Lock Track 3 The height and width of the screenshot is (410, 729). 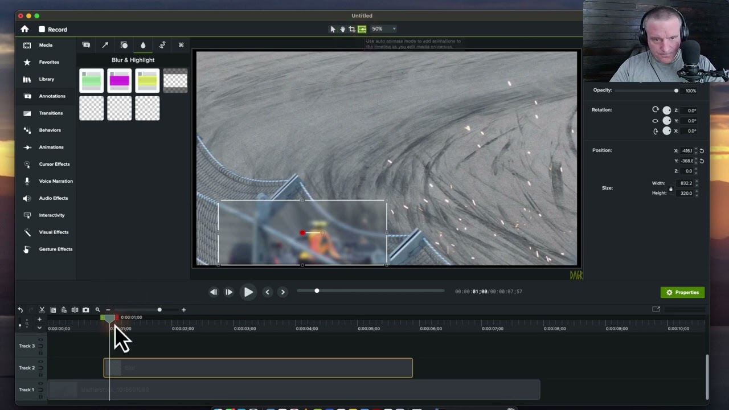coord(40,352)
